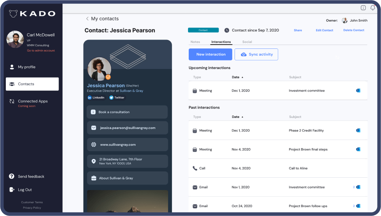Switch to the Social tab
381x216 pixels.
[x=247, y=42]
